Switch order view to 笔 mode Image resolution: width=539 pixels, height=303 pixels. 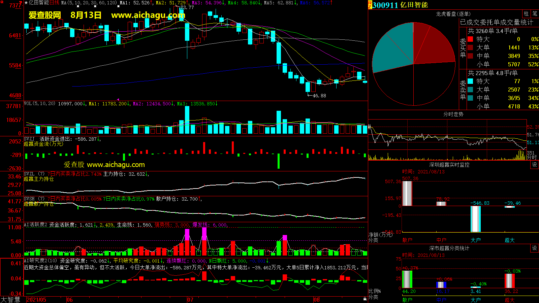(x=535, y=14)
